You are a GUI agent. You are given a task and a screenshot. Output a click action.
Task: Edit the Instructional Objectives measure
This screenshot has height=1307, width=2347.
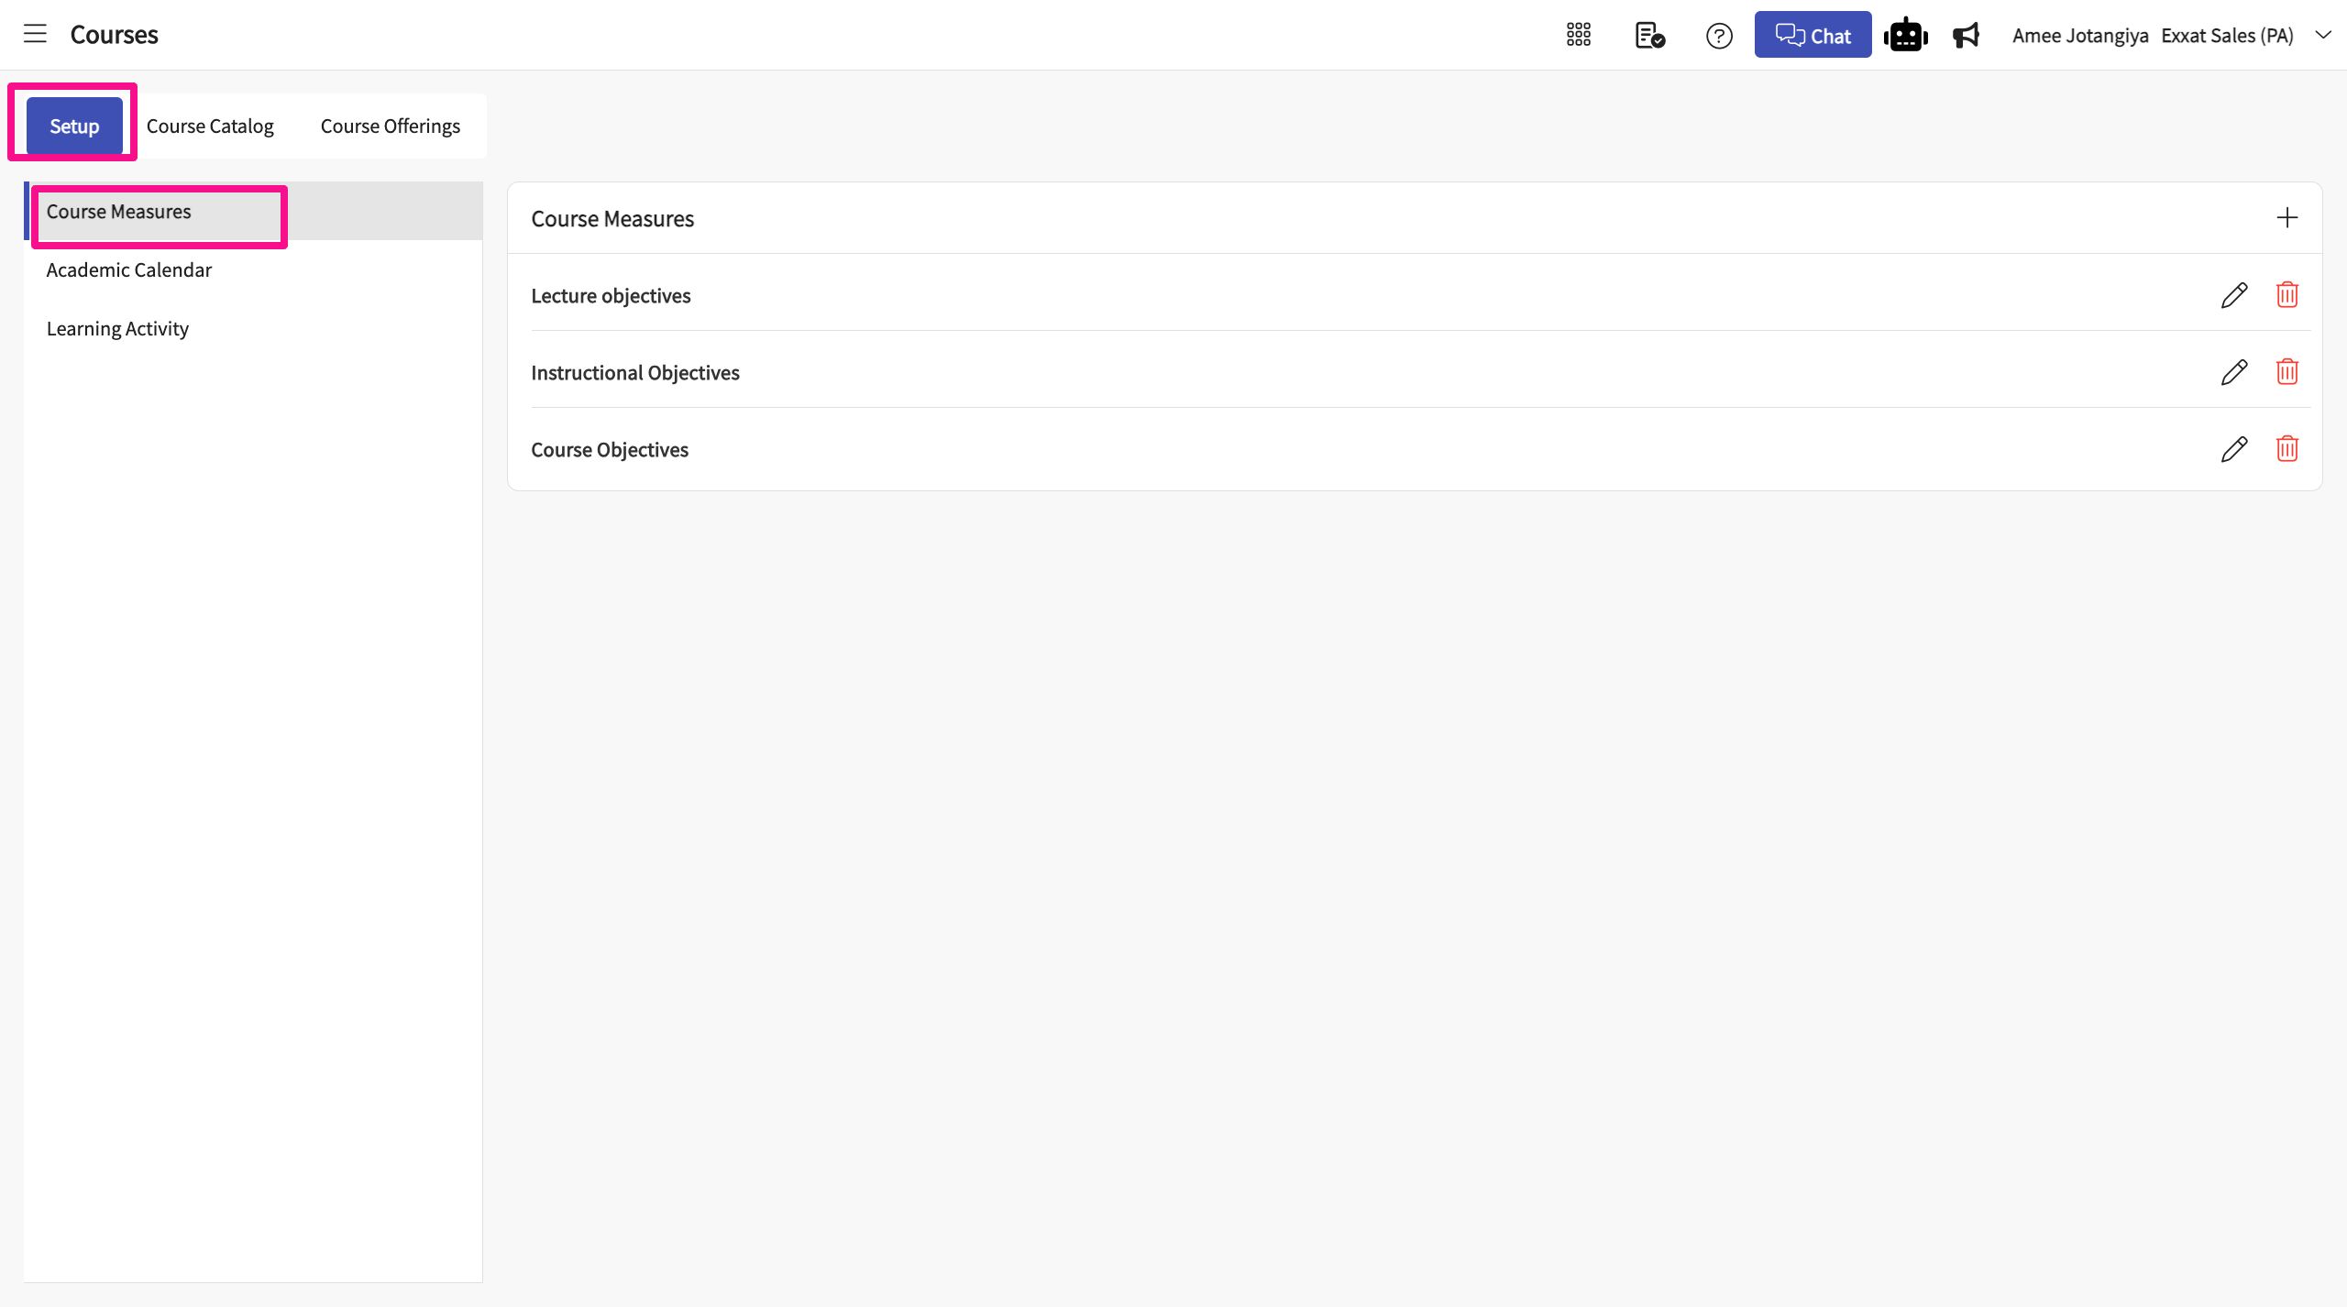point(2233,372)
